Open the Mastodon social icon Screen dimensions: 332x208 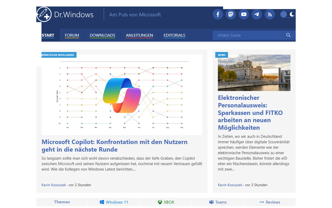pos(231,14)
